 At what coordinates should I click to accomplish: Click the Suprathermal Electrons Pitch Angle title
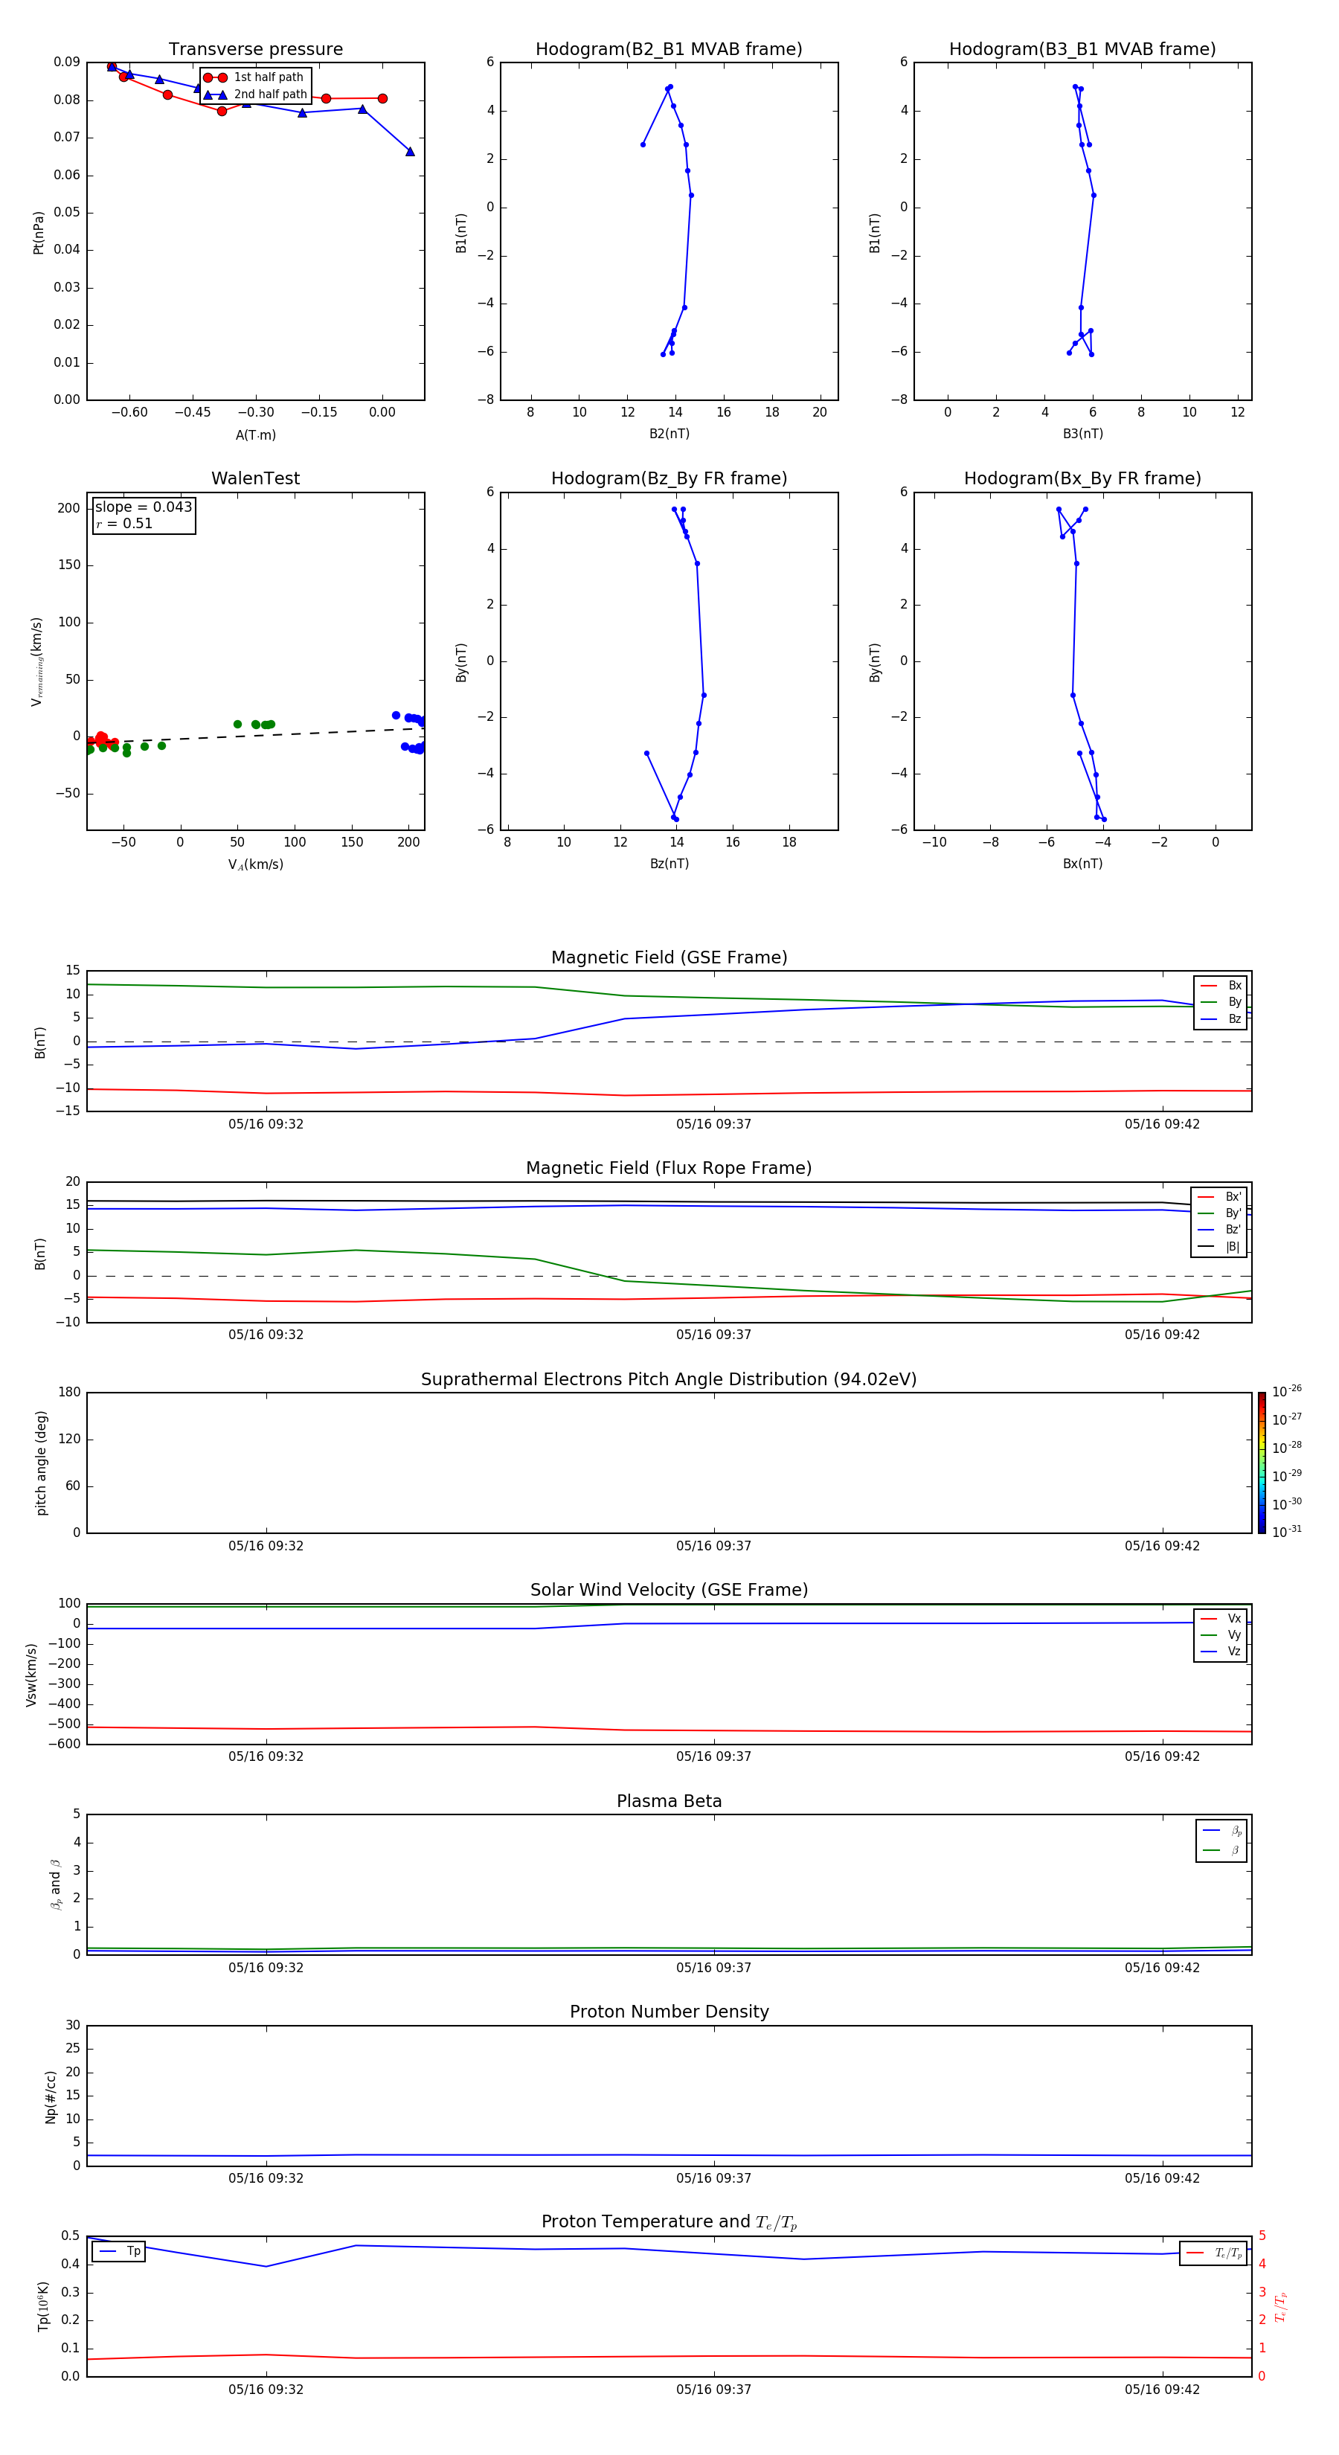(669, 1379)
